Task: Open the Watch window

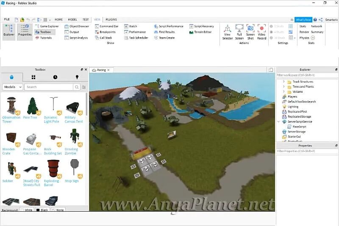Action: click(131, 26)
